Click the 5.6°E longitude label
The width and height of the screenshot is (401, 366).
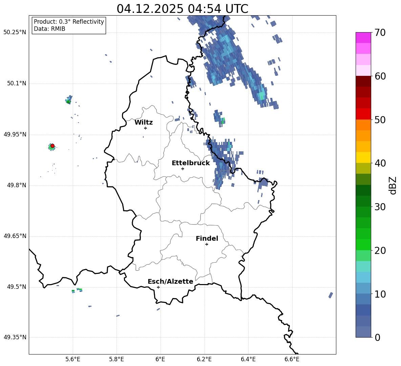[73, 360]
